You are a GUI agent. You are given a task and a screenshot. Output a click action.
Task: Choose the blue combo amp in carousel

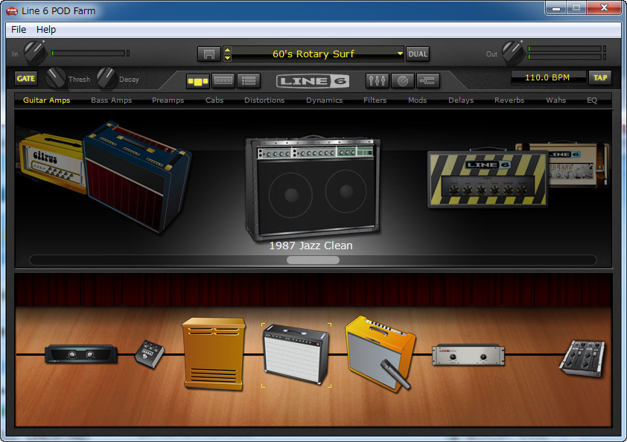click(137, 176)
